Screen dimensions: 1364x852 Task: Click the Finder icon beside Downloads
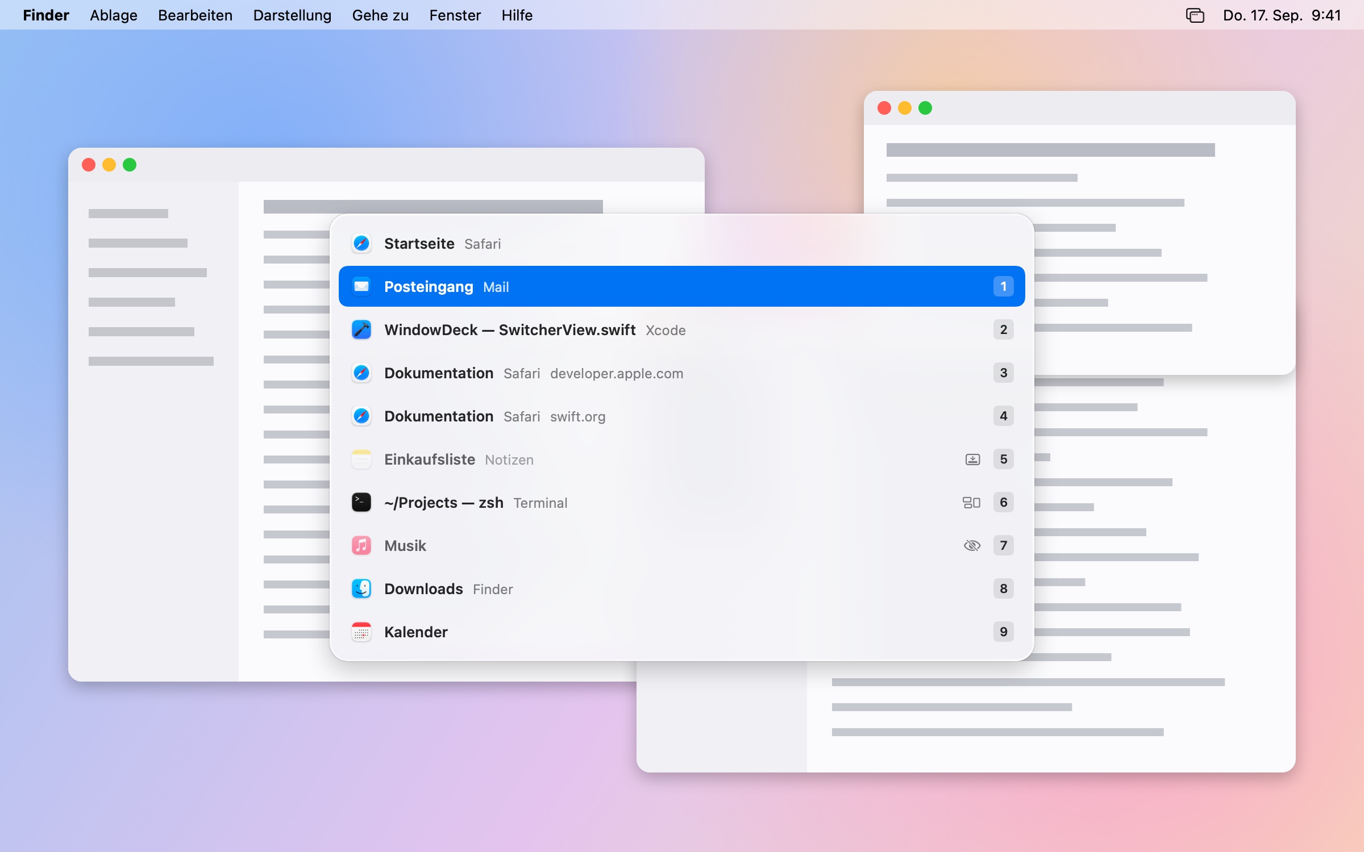[x=361, y=589]
